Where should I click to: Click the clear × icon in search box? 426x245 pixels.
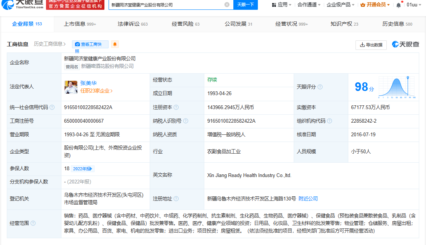point(227,5)
